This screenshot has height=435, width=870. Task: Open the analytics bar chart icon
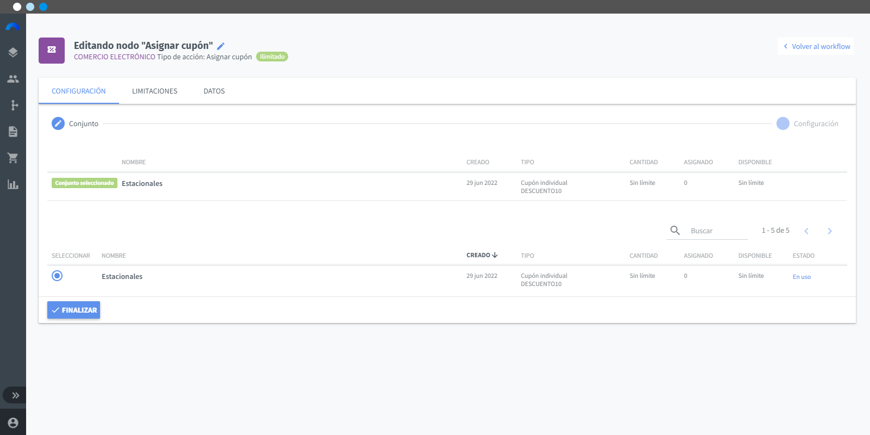(13, 184)
